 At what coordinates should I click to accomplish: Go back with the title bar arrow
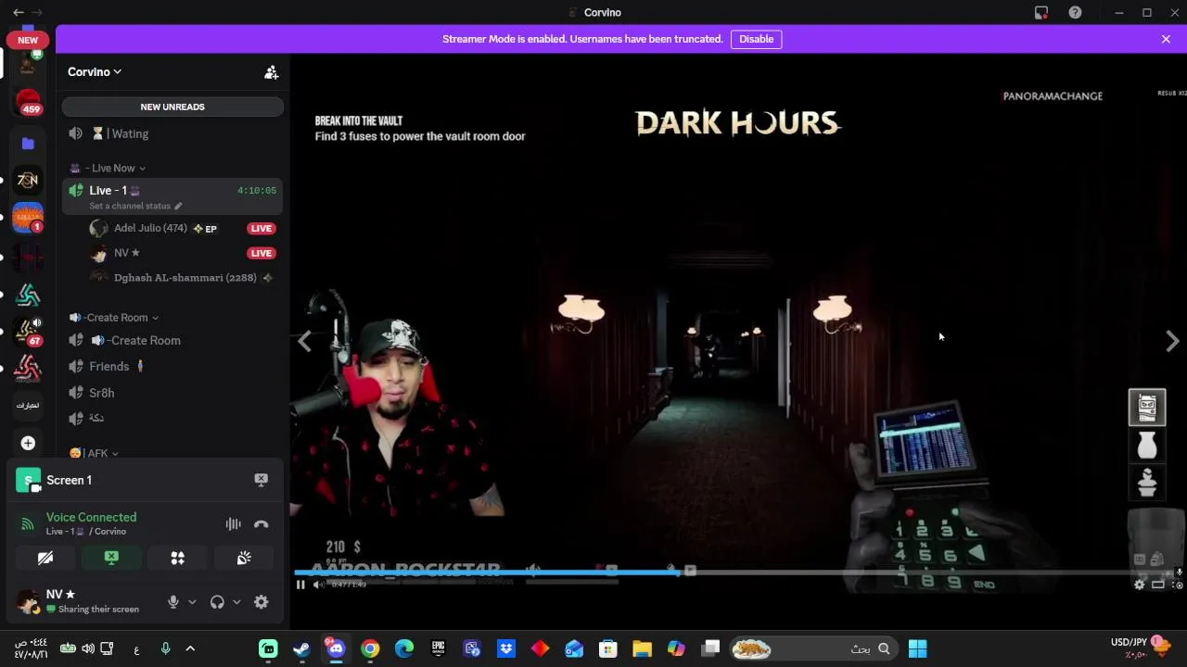19,12
